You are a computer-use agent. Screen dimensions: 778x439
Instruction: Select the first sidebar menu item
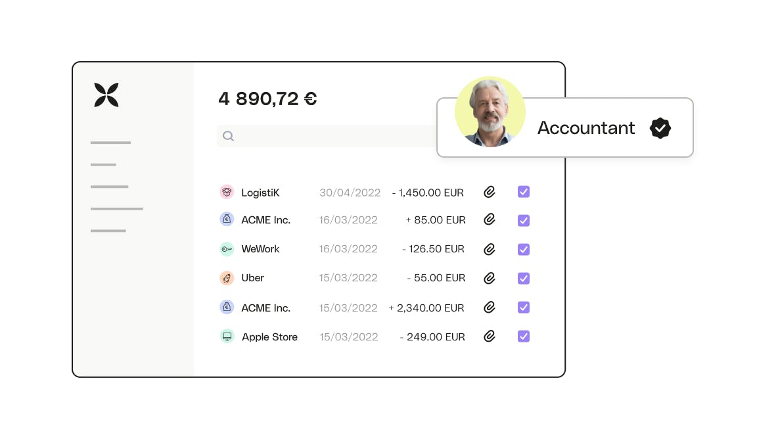(110, 143)
